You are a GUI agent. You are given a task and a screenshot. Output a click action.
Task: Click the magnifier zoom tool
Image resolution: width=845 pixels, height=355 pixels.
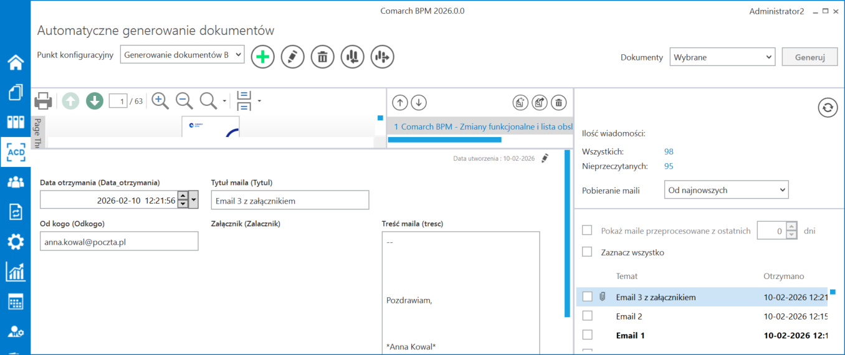pos(208,101)
